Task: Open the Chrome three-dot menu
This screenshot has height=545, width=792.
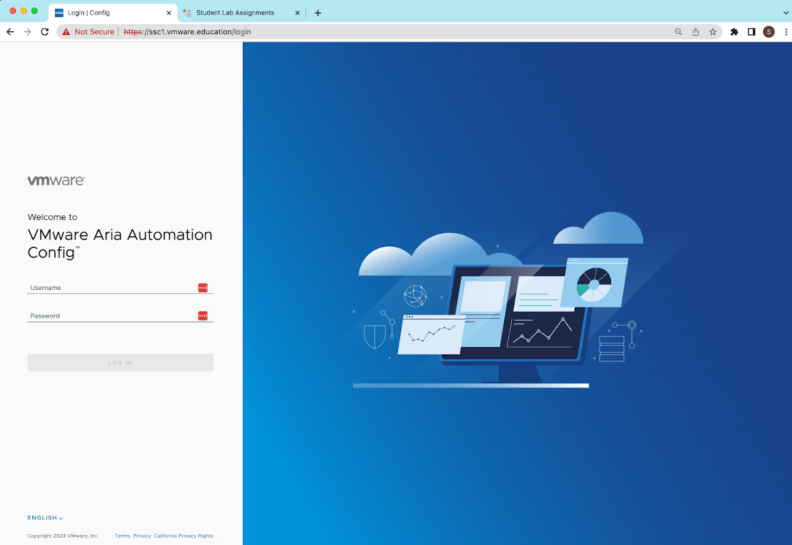Action: [x=786, y=32]
